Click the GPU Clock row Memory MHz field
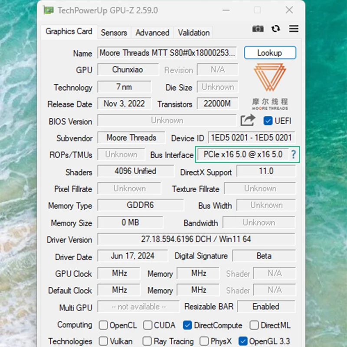The height and width of the screenshot is (347, 347). [x=198, y=273]
